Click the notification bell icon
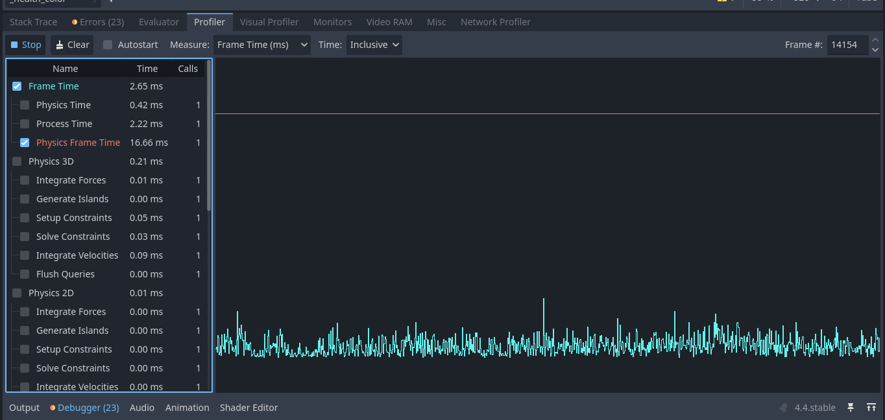This screenshot has width=885, height=420. tap(783, 408)
